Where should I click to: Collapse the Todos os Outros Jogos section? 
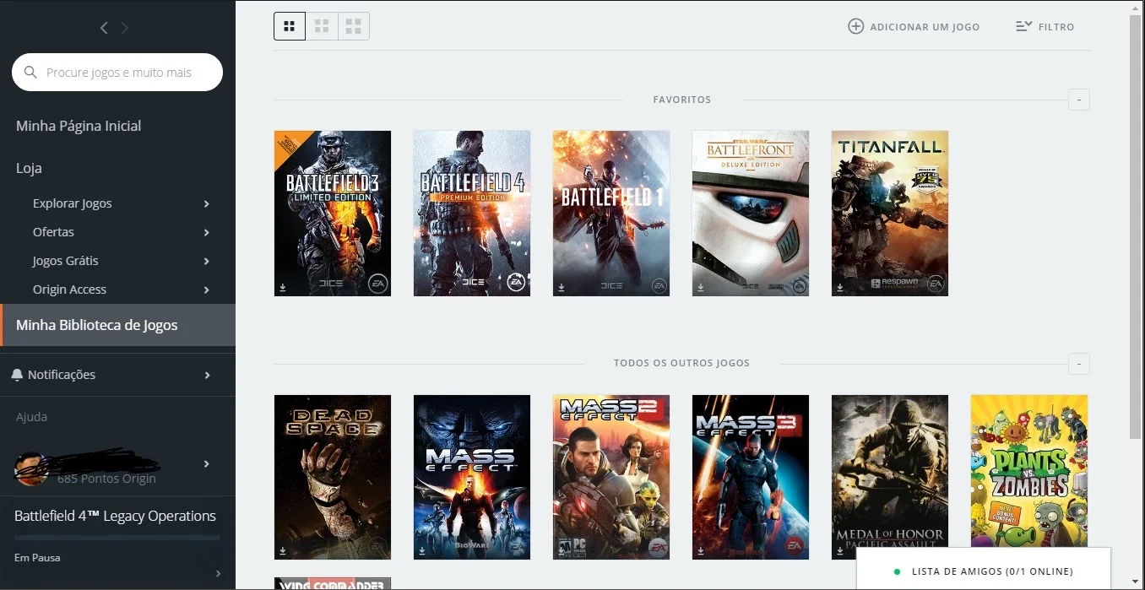1079,364
